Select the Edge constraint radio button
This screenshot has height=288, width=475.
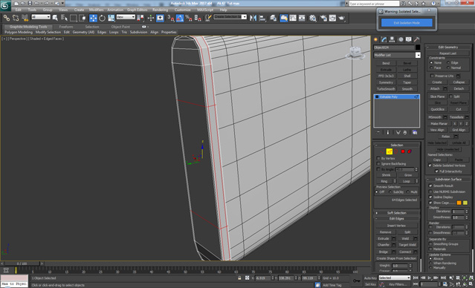pos(448,62)
